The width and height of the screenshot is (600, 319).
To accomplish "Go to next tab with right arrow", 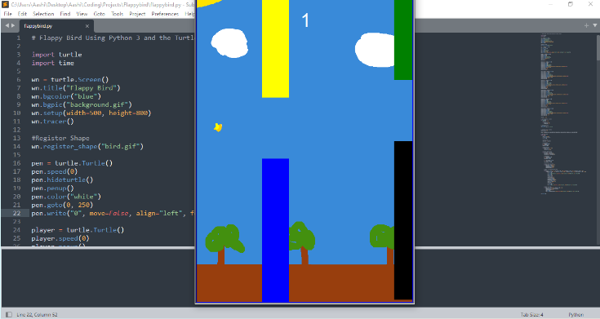I will pos(13,25).
